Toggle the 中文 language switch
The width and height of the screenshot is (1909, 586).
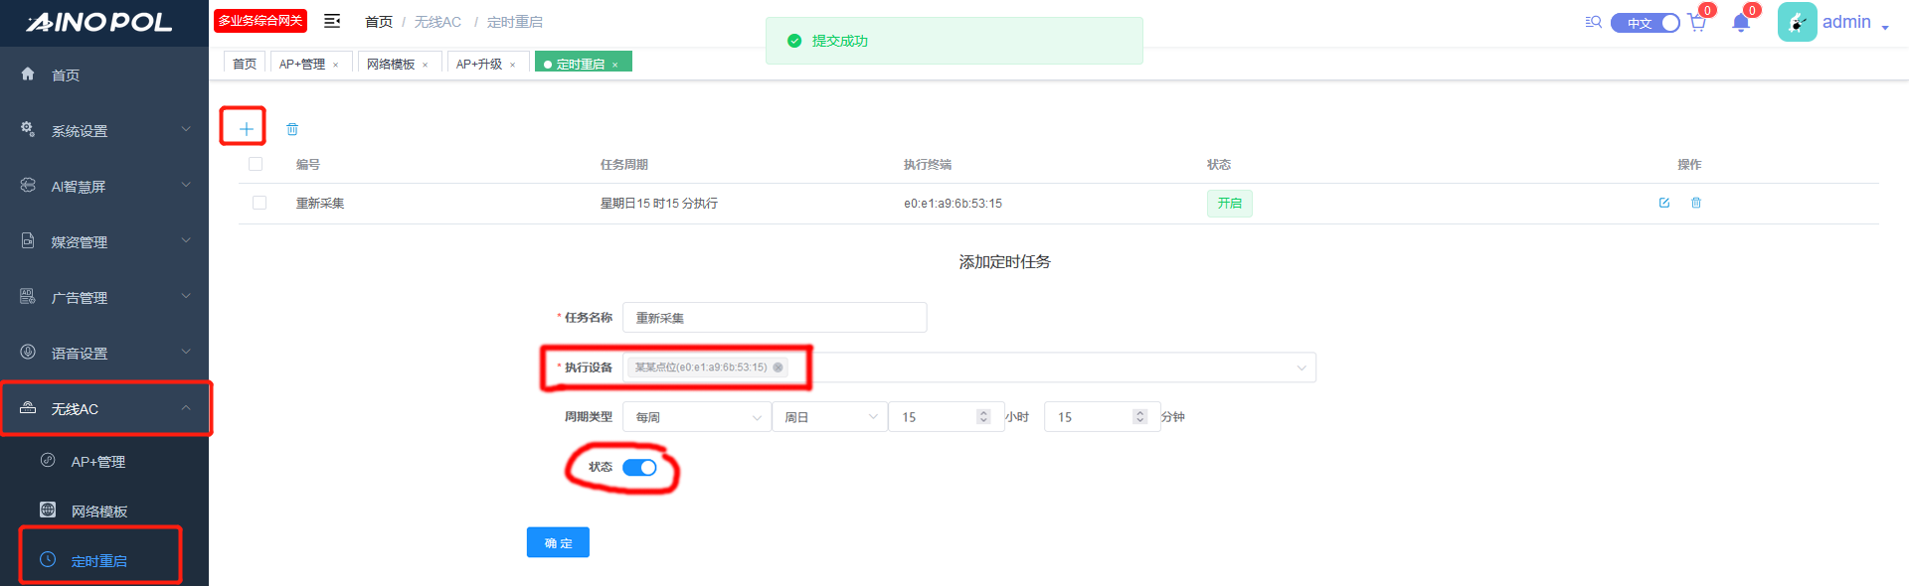[1645, 23]
